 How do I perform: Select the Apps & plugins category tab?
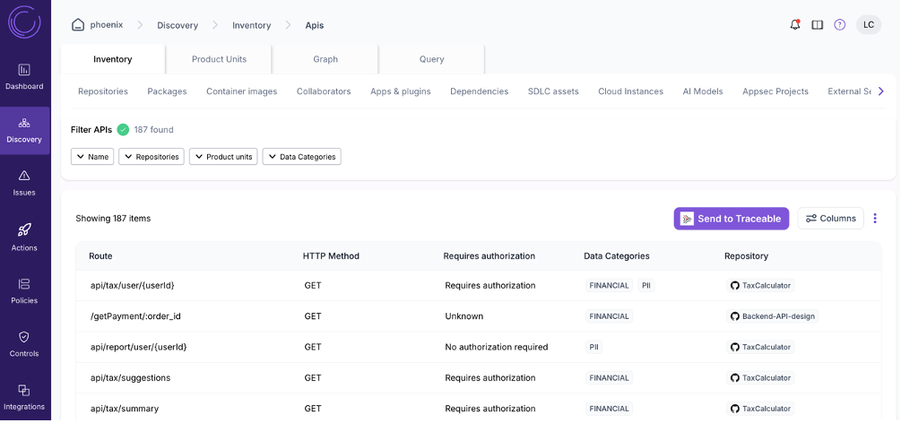(401, 91)
